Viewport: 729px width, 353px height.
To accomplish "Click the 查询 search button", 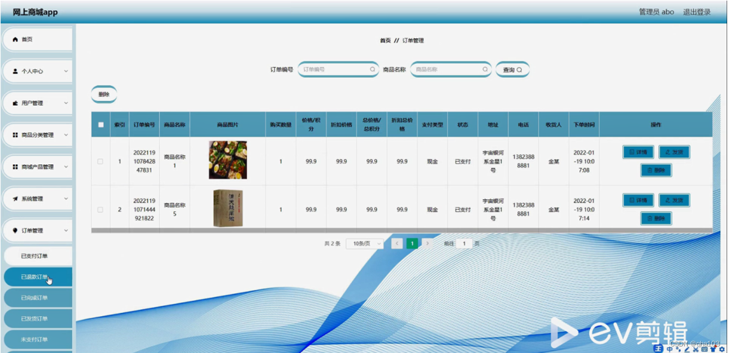I will (x=512, y=69).
